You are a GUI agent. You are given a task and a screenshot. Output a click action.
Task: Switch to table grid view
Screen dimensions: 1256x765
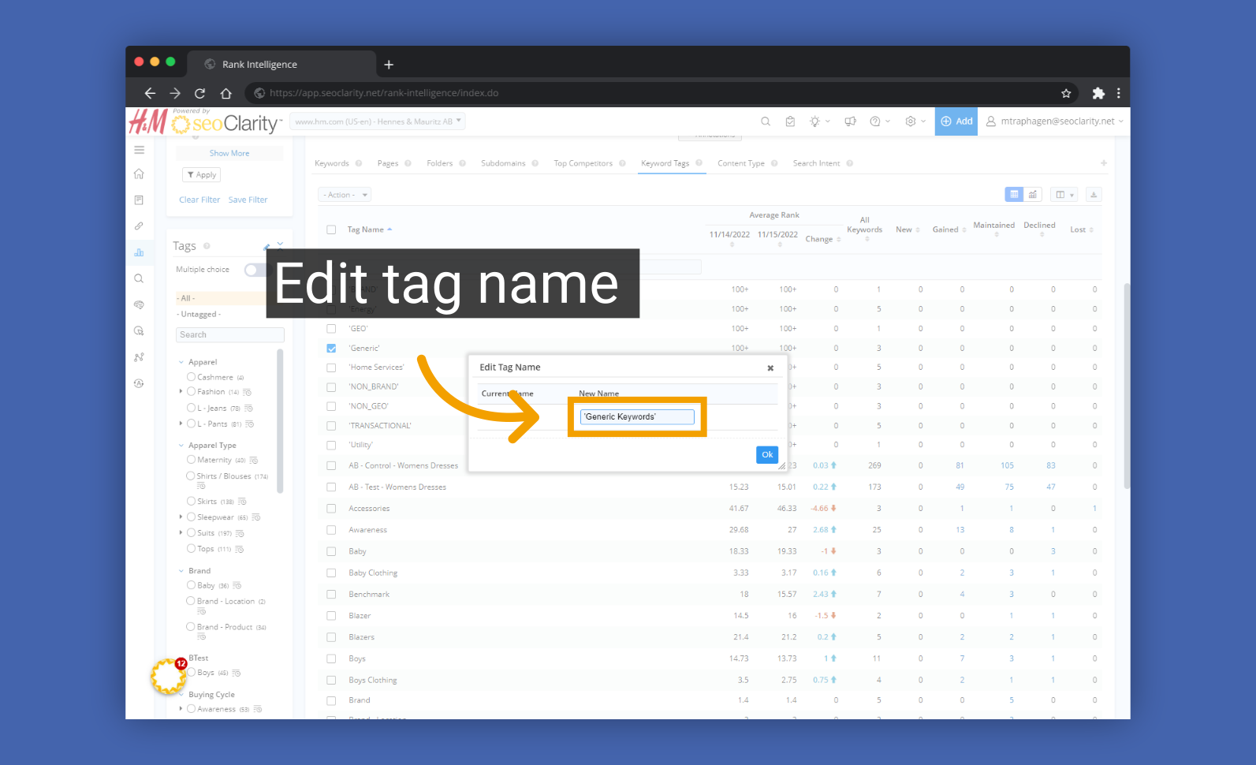[x=1014, y=195]
